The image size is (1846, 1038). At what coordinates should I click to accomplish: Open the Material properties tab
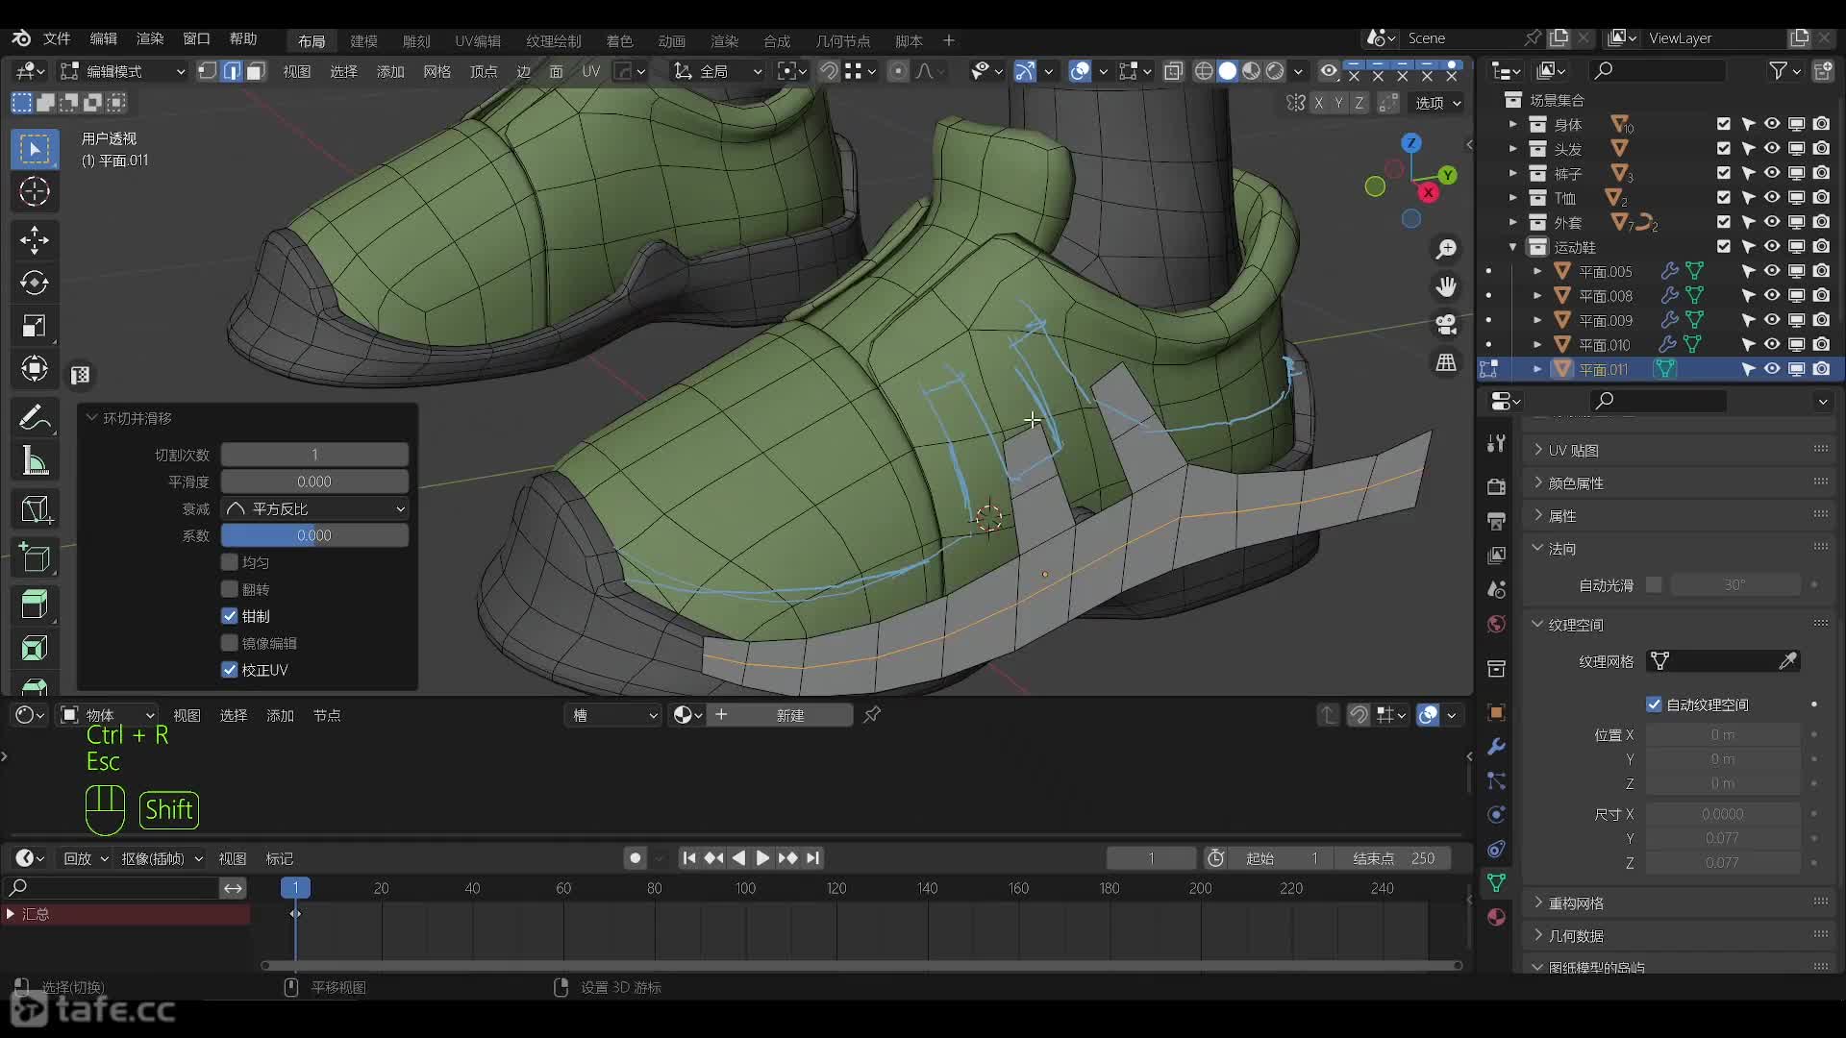(x=1496, y=917)
